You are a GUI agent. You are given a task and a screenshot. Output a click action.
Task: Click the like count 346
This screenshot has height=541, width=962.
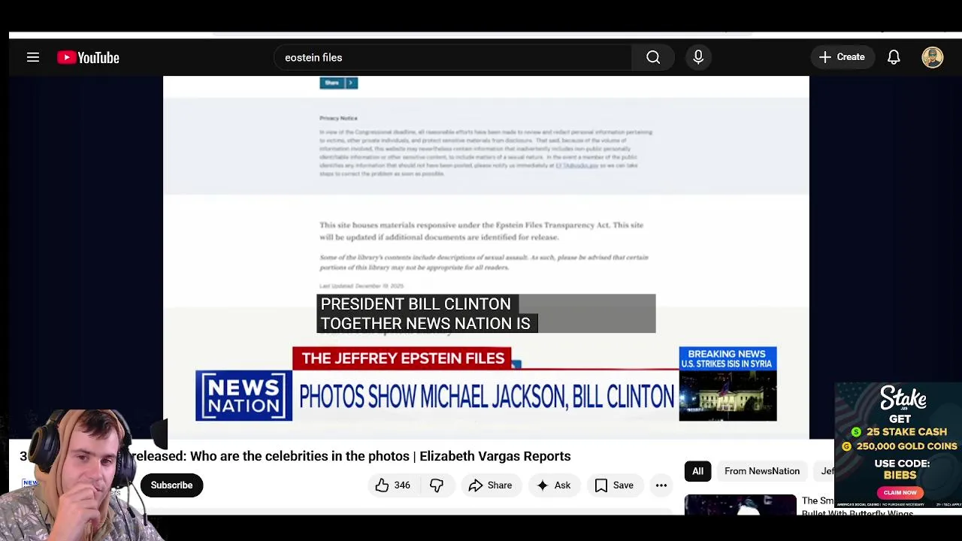pyautogui.click(x=402, y=485)
